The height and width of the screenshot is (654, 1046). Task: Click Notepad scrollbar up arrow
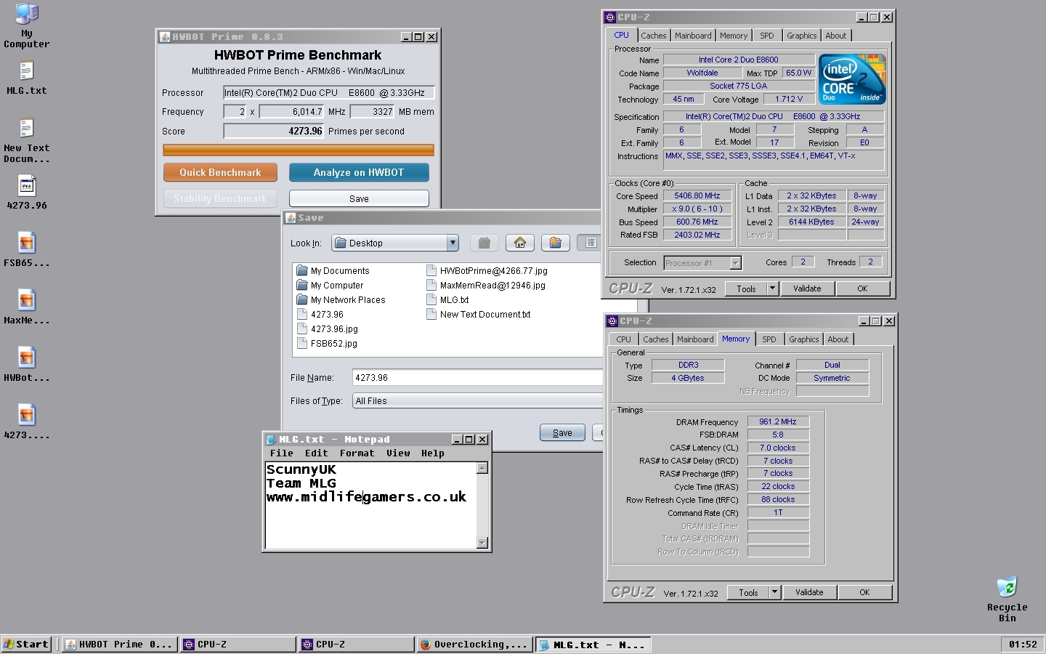pos(482,469)
